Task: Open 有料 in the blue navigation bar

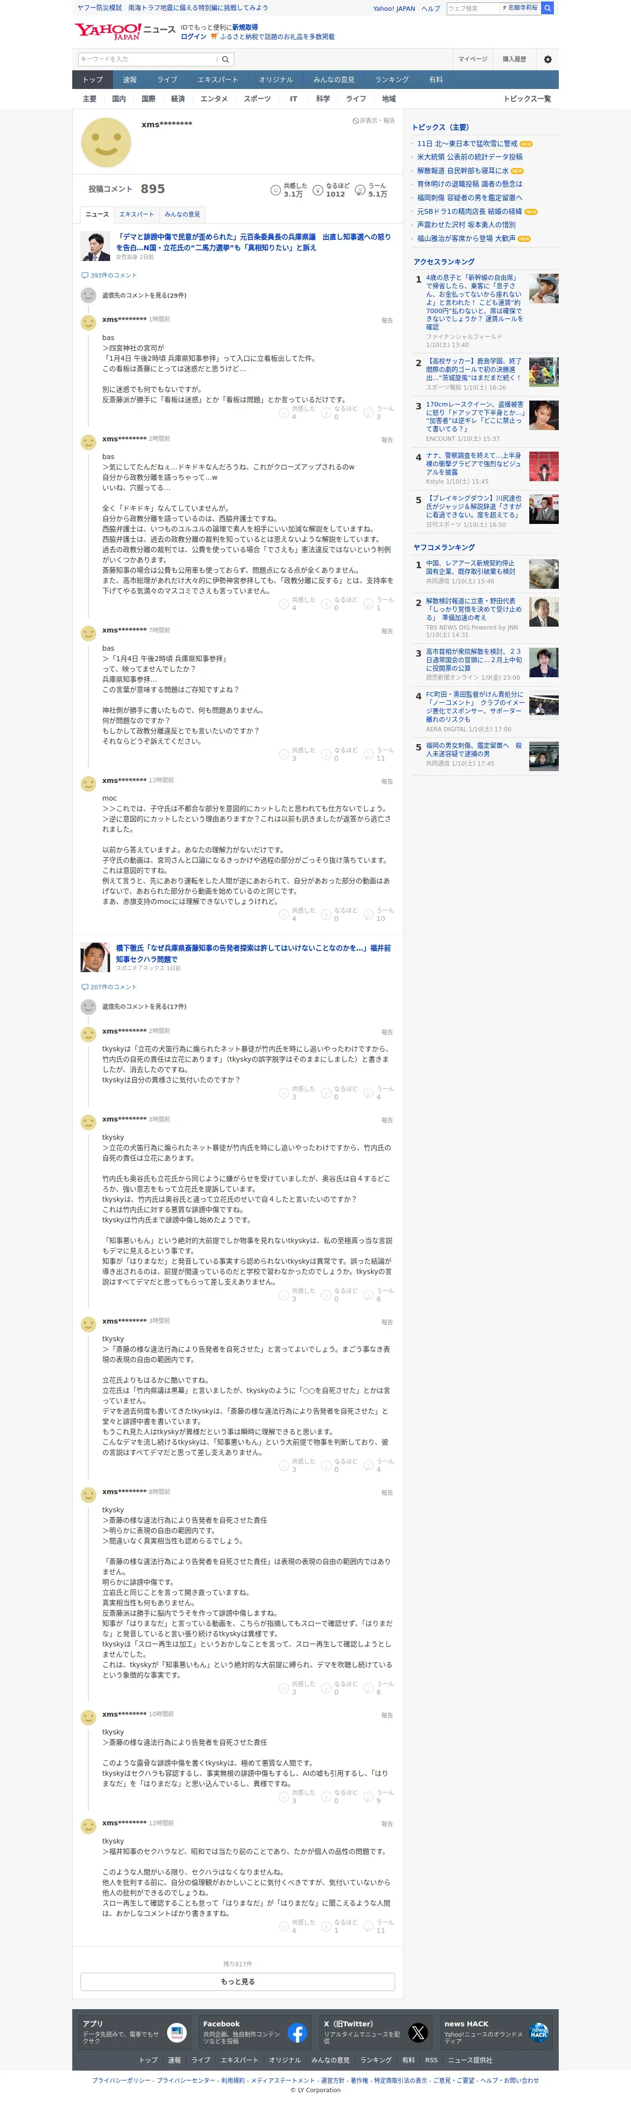Action: (x=435, y=79)
